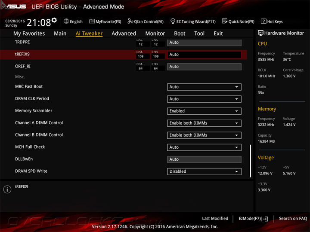Click memory frequency 3232 MHz value
Image resolution: width=310 pixels, height=232 pixels.
[266, 125]
